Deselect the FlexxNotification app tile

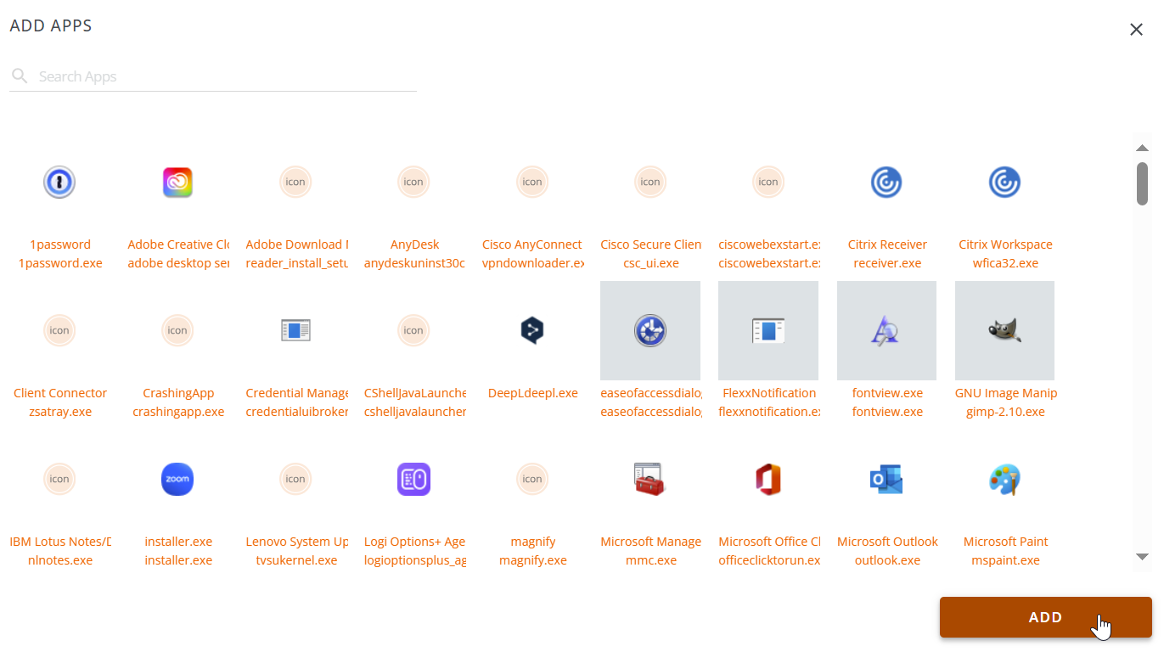click(x=768, y=330)
